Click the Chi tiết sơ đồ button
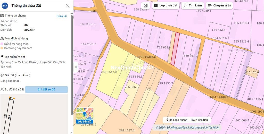This screenshot has height=134, width=264. (x=46, y=89)
